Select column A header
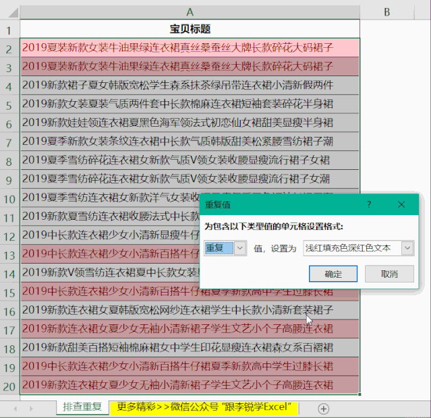 [190, 12]
